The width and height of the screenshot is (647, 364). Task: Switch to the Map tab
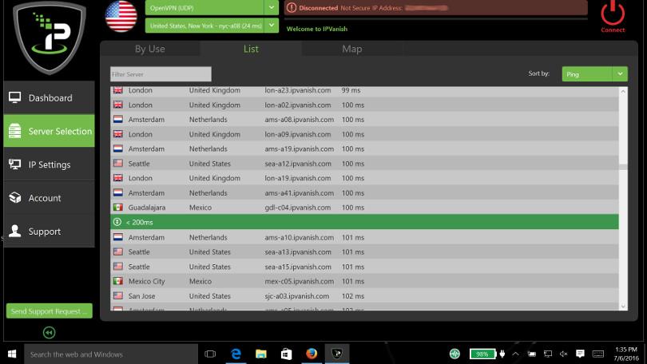352,49
